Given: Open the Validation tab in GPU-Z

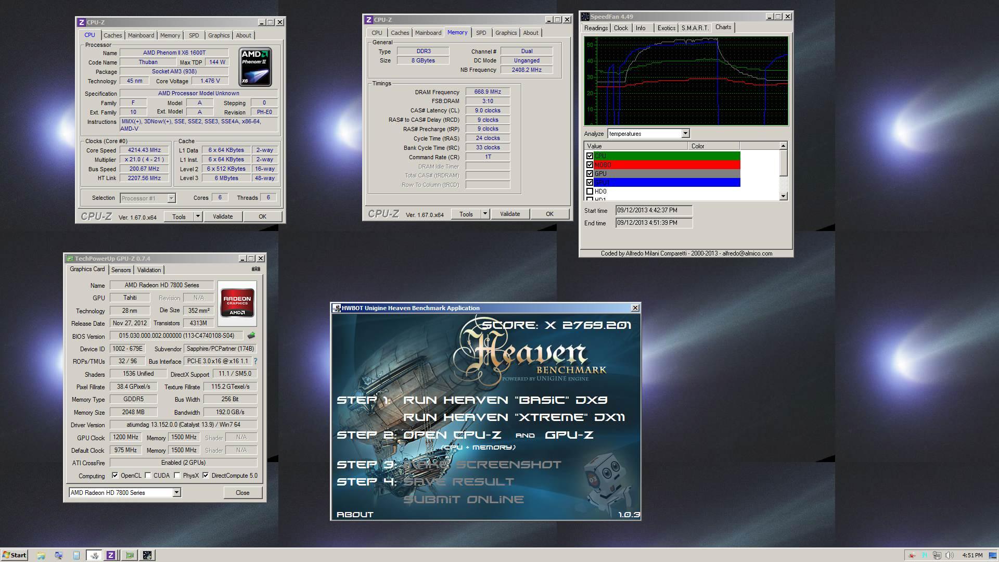Looking at the screenshot, I should coord(149,270).
